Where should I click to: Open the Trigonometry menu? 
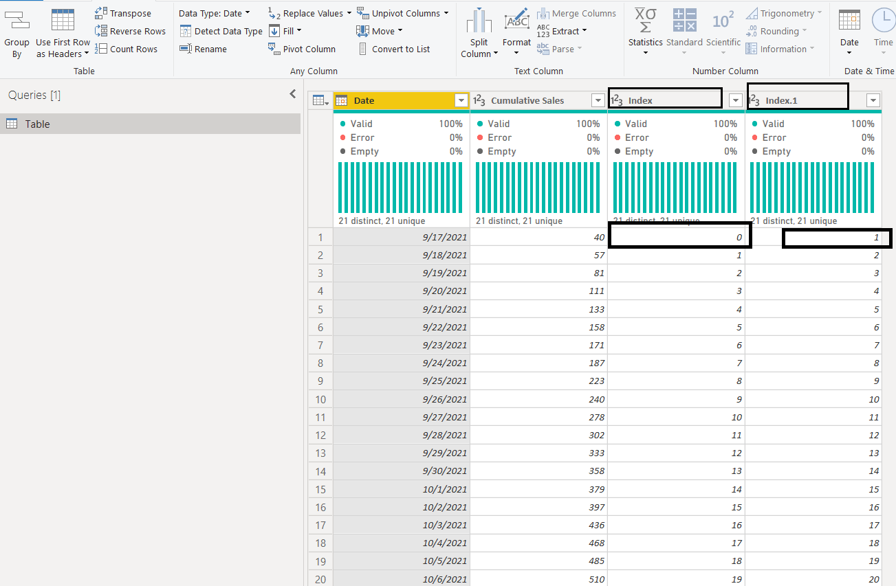(783, 12)
